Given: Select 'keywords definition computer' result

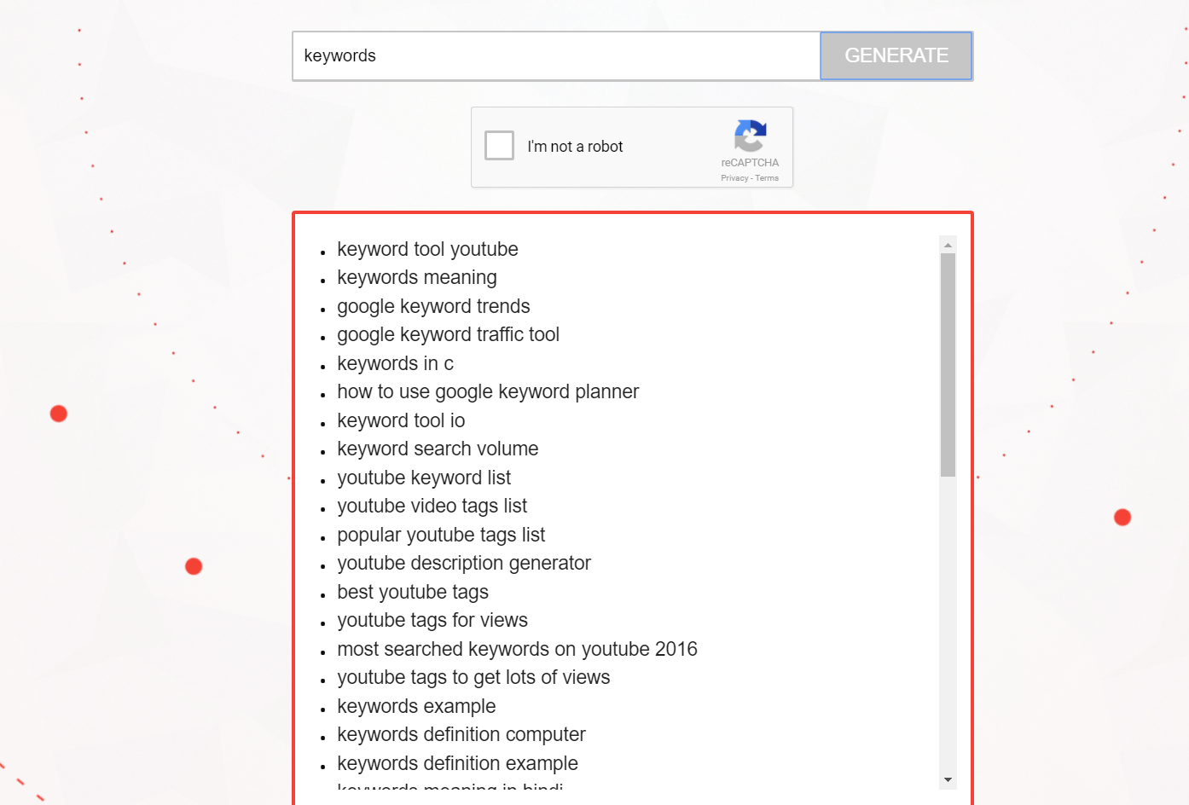Looking at the screenshot, I should click(461, 734).
